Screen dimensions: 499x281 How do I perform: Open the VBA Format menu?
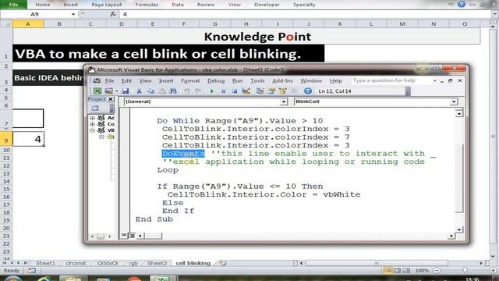point(190,81)
